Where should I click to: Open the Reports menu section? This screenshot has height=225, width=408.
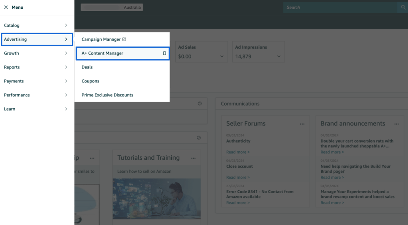pos(37,67)
